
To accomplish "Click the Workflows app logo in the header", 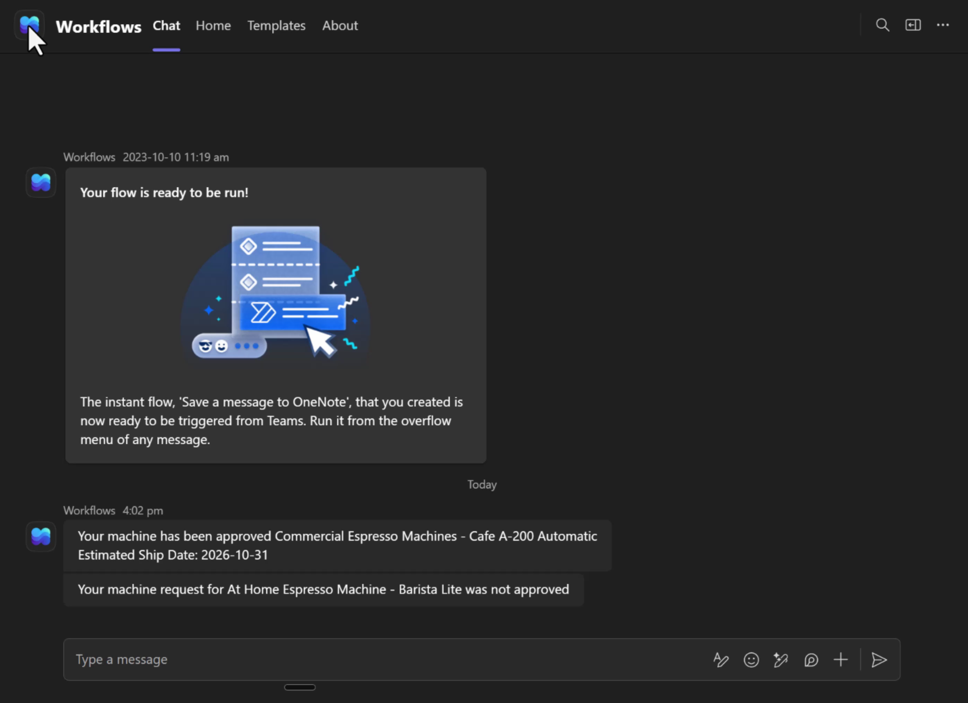I will point(30,25).
